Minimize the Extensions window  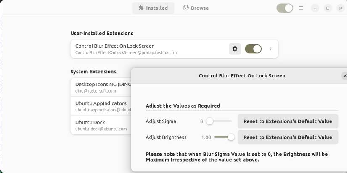coord(315,8)
